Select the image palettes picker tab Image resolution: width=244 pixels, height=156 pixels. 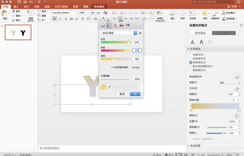(121, 25)
